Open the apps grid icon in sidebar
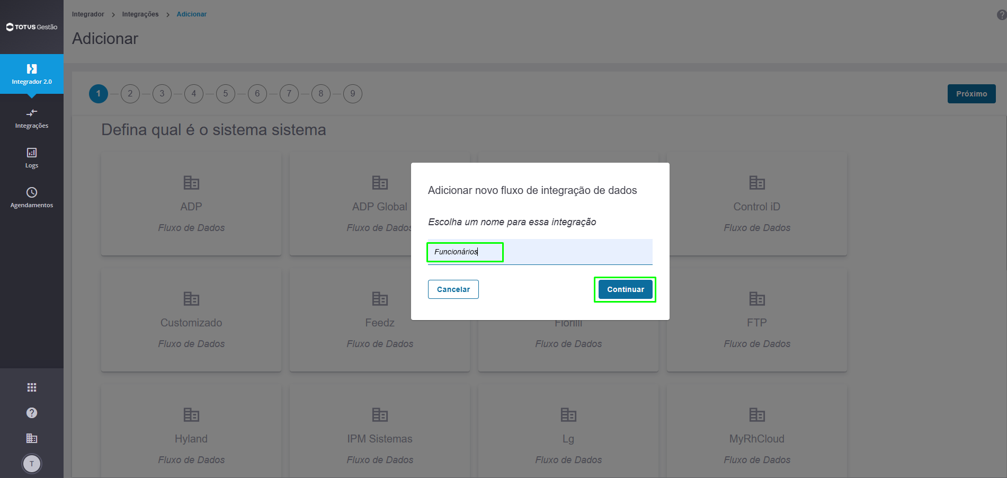This screenshot has width=1007, height=478. click(32, 387)
